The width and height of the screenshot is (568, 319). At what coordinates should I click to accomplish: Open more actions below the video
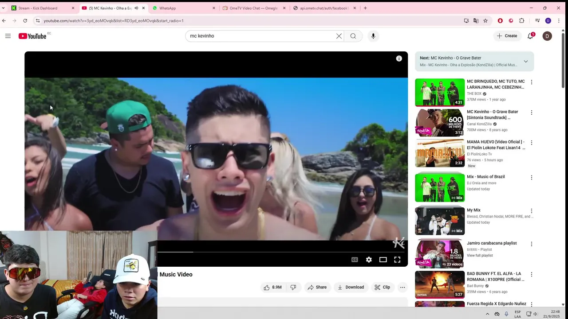[x=402, y=287]
